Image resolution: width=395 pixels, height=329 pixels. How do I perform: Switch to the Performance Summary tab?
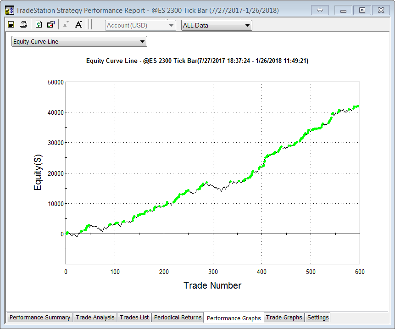point(40,318)
